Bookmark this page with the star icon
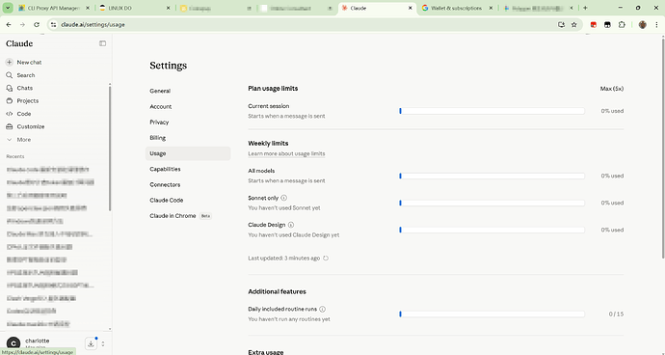This screenshot has height=355, width=665. tap(574, 25)
